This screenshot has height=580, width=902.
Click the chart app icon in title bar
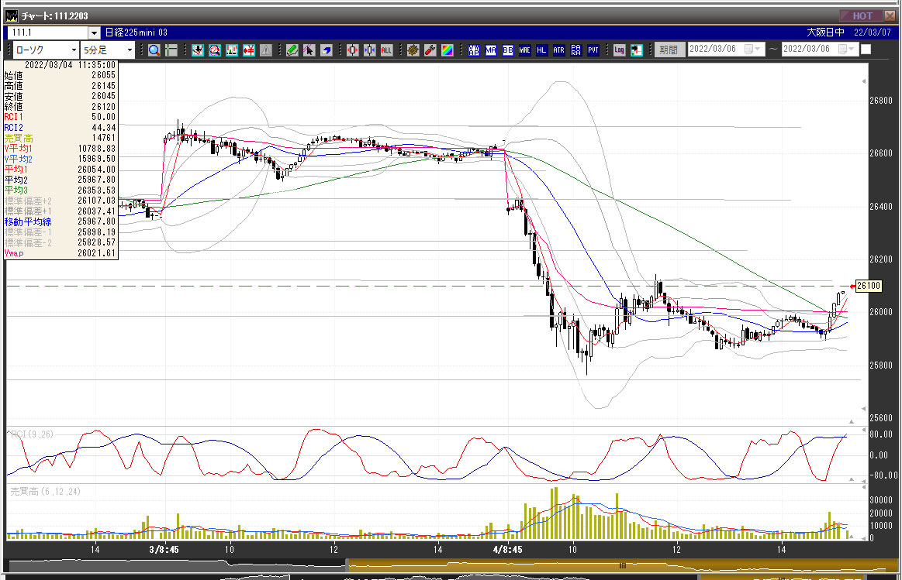click(x=12, y=16)
